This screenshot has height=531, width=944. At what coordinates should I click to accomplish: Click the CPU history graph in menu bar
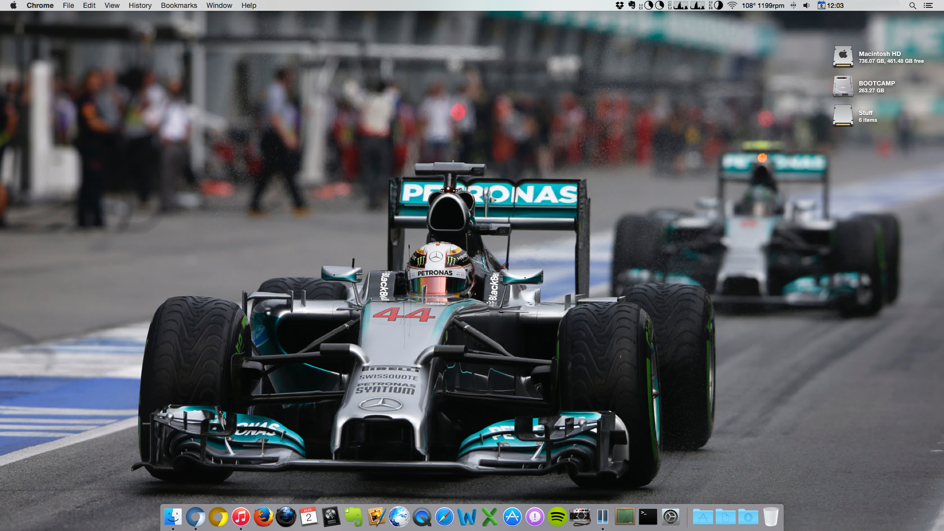[x=686, y=5]
